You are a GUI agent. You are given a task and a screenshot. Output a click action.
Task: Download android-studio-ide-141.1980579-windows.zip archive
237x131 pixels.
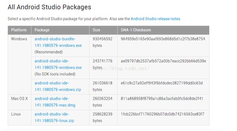click(58, 86)
